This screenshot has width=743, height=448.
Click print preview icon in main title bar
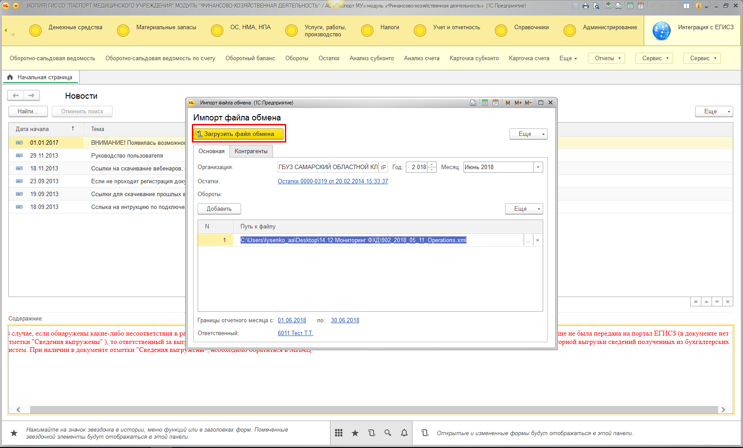[x=596, y=6]
